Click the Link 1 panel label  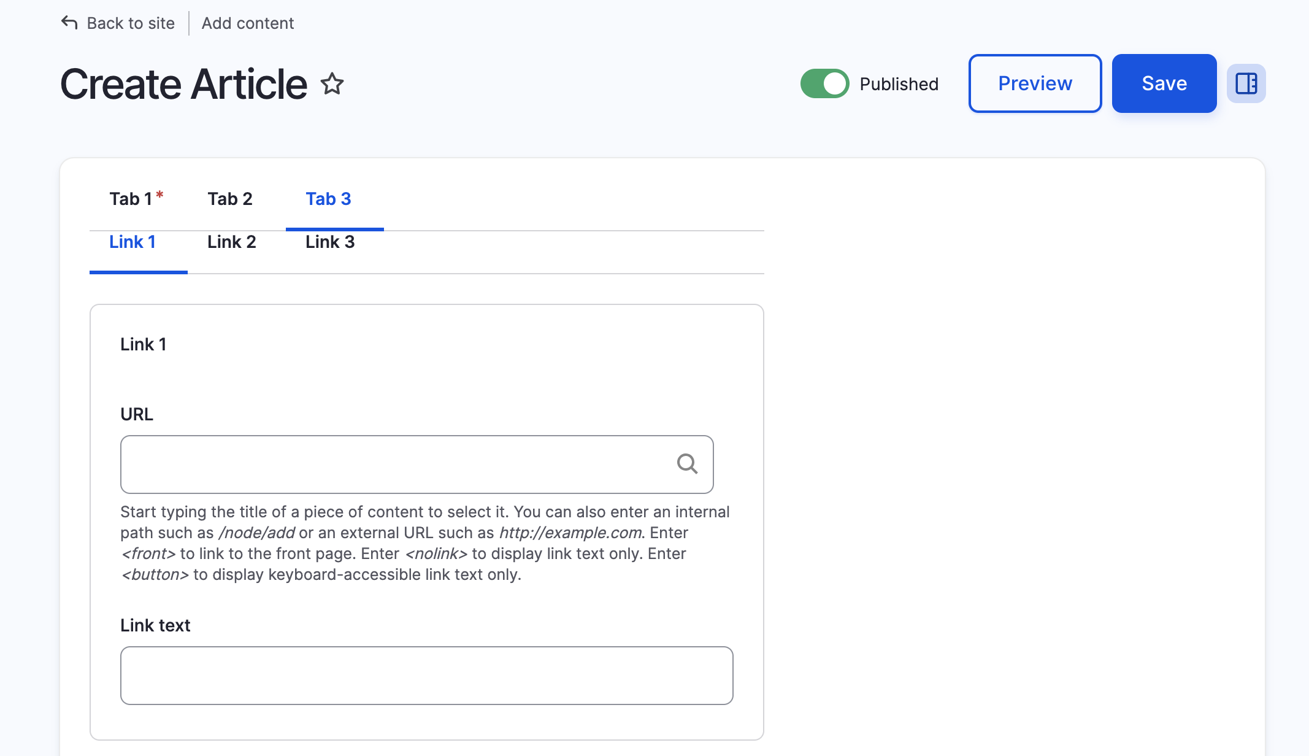[x=144, y=344]
